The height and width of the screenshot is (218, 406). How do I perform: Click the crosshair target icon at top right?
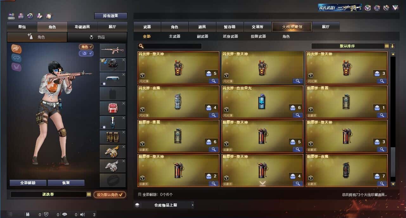coord(377,8)
